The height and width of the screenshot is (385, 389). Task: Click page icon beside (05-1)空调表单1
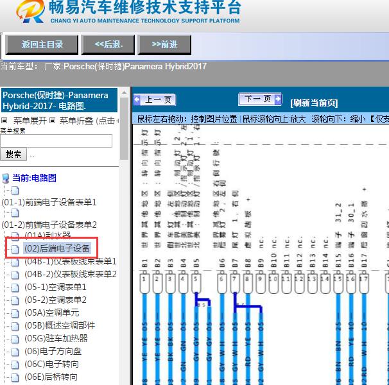tap(15, 287)
